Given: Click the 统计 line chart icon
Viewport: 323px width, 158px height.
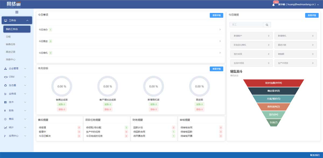Looking at the screenshot, I should 5,128.
